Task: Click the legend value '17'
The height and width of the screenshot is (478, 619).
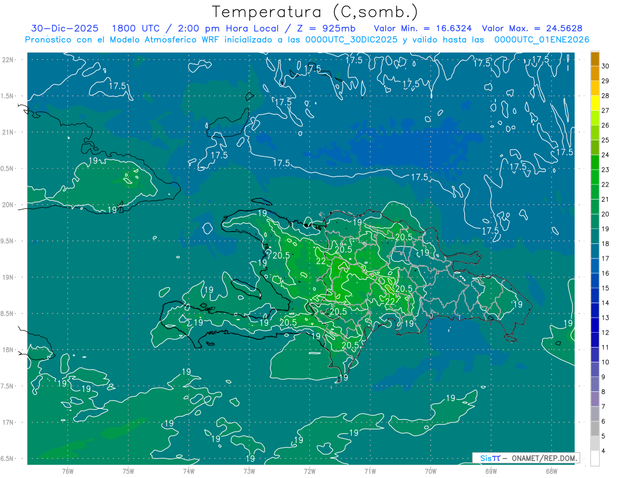Action: [606, 258]
